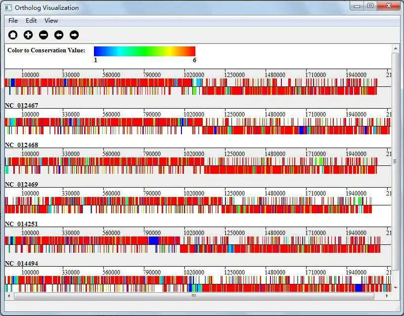Select the NC_014251 genome label
The height and width of the screenshot is (316, 404).
[21, 224]
